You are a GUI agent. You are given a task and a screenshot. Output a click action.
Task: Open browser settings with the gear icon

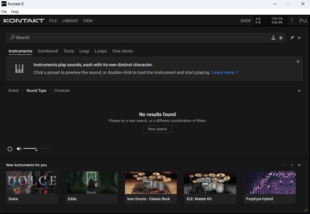[x=10, y=149]
